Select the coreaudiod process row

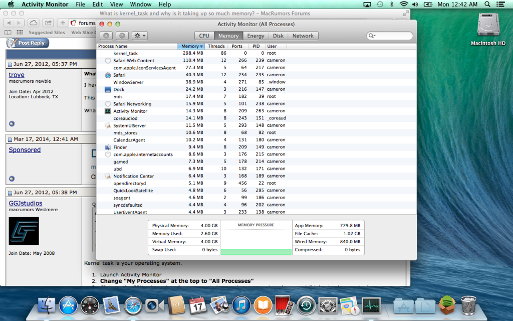click(256, 118)
